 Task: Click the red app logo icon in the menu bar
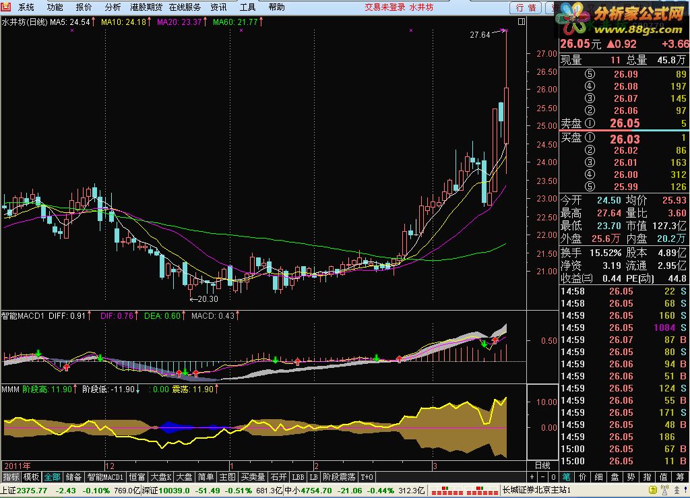[x=5, y=7]
